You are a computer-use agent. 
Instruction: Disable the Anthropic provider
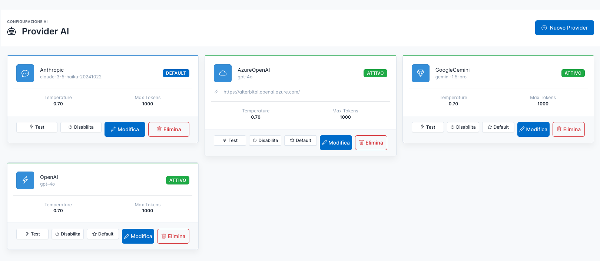click(81, 127)
